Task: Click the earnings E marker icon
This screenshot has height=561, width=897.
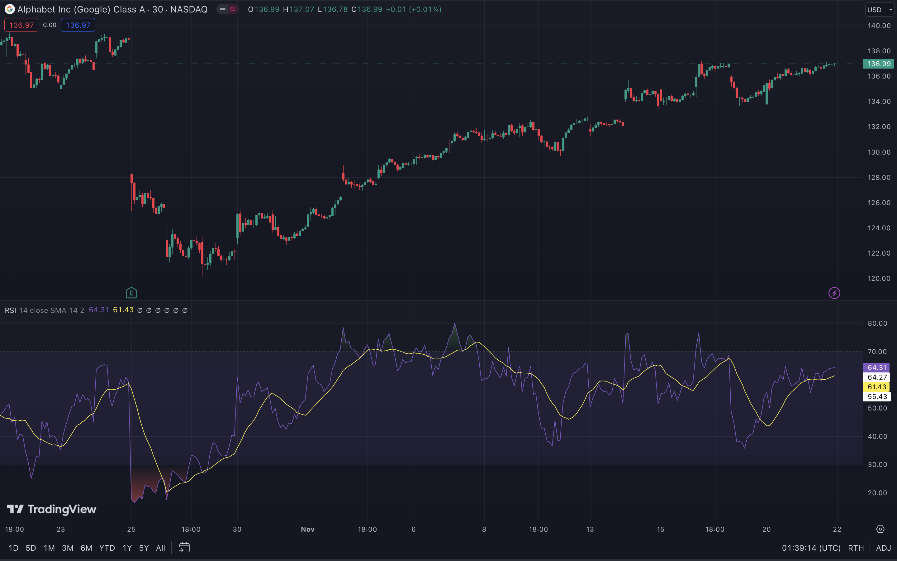Action: pyautogui.click(x=131, y=293)
